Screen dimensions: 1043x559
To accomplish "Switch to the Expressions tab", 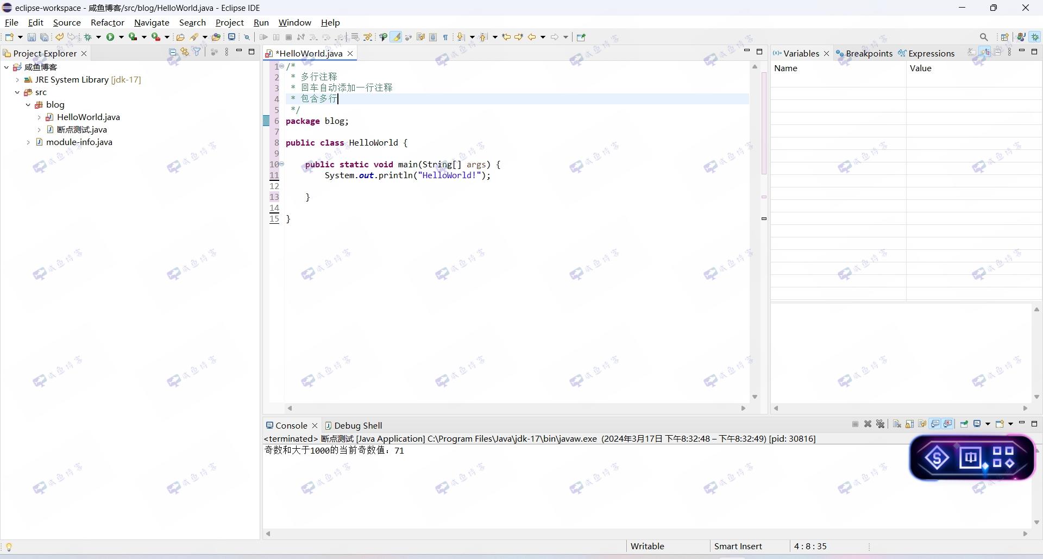I will (926, 53).
